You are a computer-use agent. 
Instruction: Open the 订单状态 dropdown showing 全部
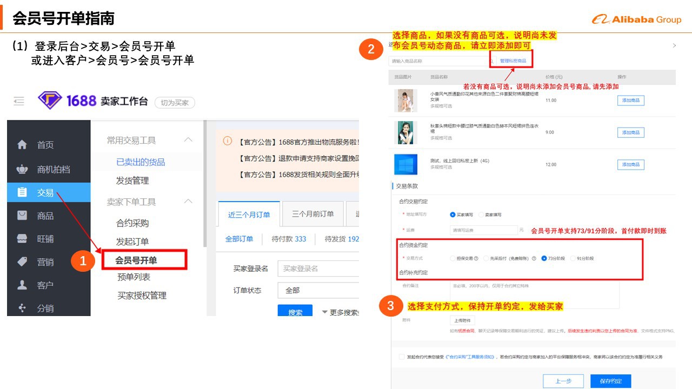pos(318,290)
